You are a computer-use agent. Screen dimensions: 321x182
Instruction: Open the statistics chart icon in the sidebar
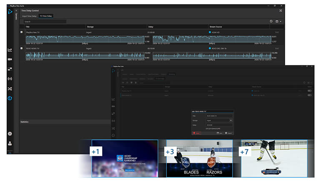tap(10, 50)
